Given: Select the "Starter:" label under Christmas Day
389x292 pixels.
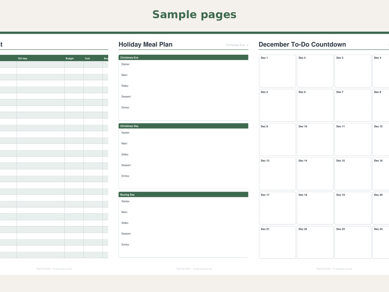Looking at the screenshot, I should tap(126, 133).
